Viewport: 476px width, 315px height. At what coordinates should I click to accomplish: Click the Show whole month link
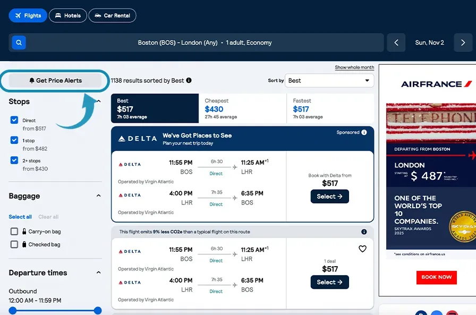pyautogui.click(x=353, y=67)
